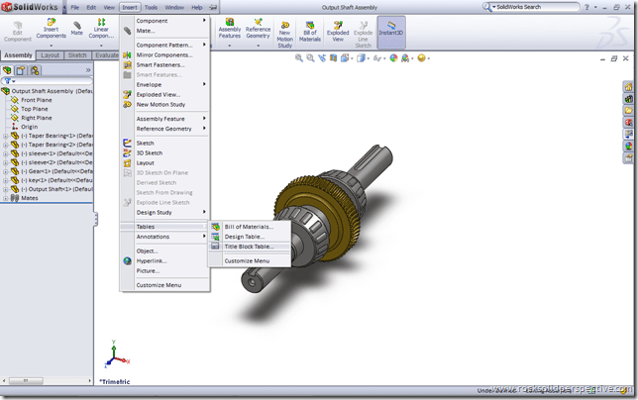Screen dimensions: 638x400
Task: Expand key<1> tree node
Action: (5, 180)
